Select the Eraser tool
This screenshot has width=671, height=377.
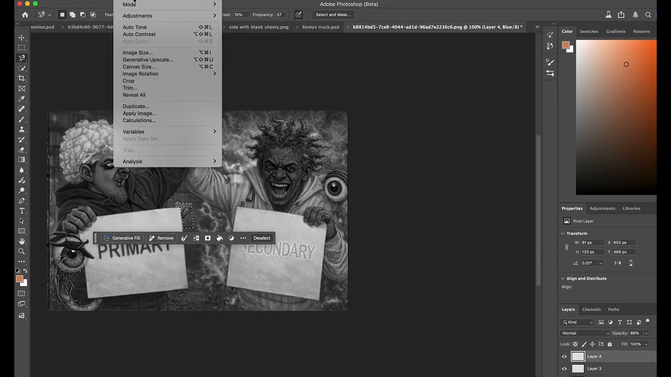pos(21,150)
